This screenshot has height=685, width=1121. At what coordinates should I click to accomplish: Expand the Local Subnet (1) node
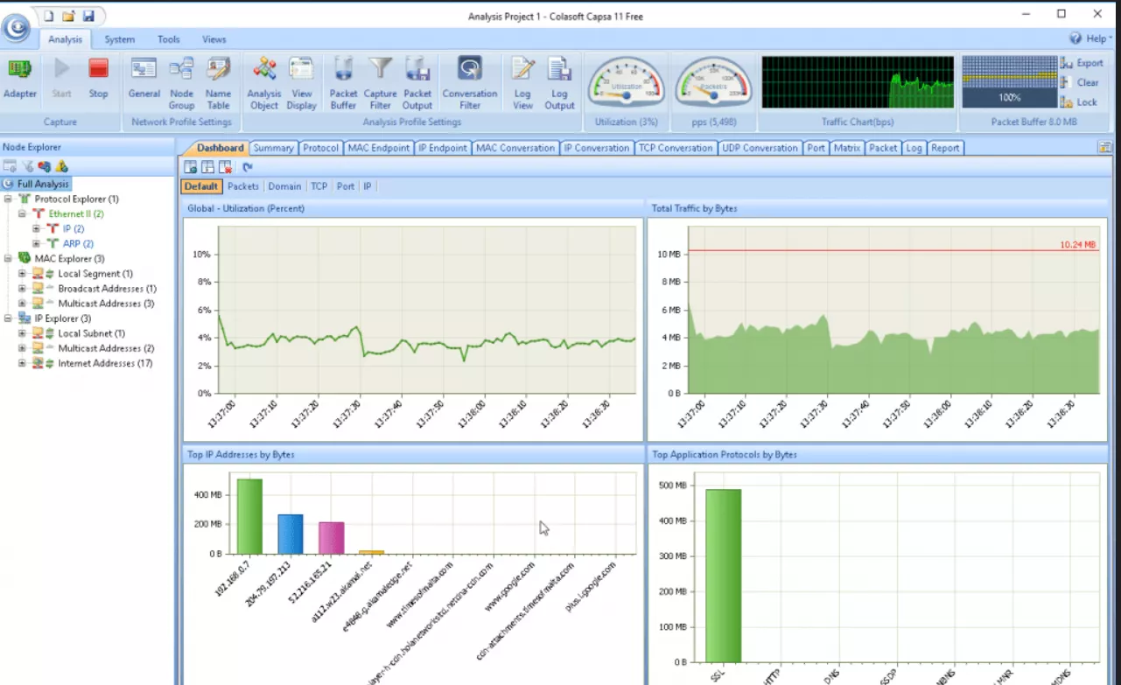point(22,333)
